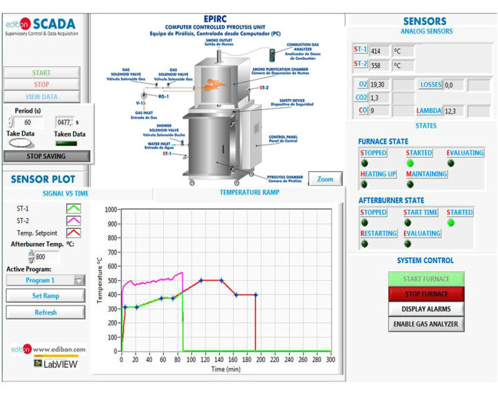Click the edibon SCADA logo
Screen dimensions: 498x402
pyautogui.click(x=40, y=28)
